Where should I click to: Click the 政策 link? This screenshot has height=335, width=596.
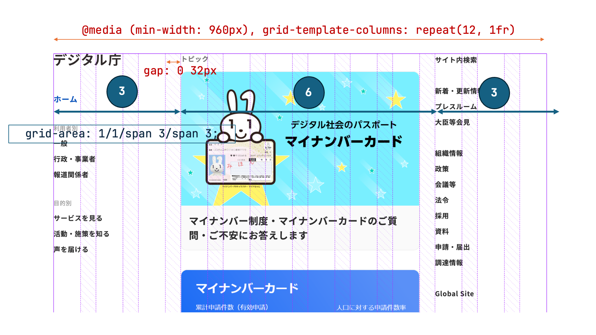(442, 169)
